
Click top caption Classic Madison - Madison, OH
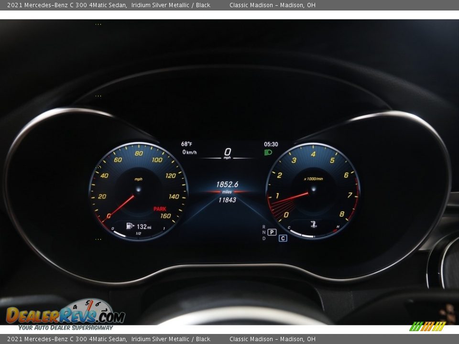[272, 5]
